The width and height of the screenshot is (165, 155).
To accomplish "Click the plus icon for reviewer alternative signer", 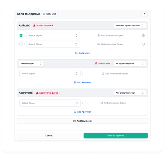I will coord(103,74).
